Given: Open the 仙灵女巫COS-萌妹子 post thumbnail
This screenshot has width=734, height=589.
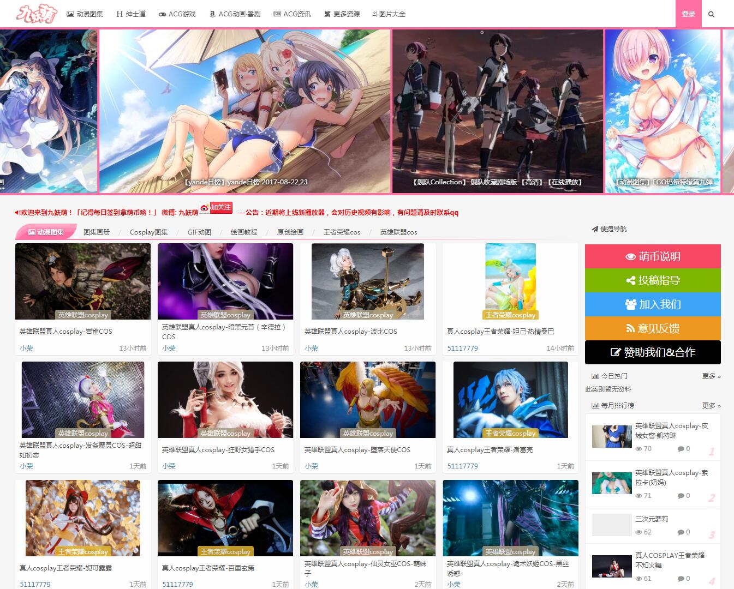Looking at the screenshot, I should point(368,518).
